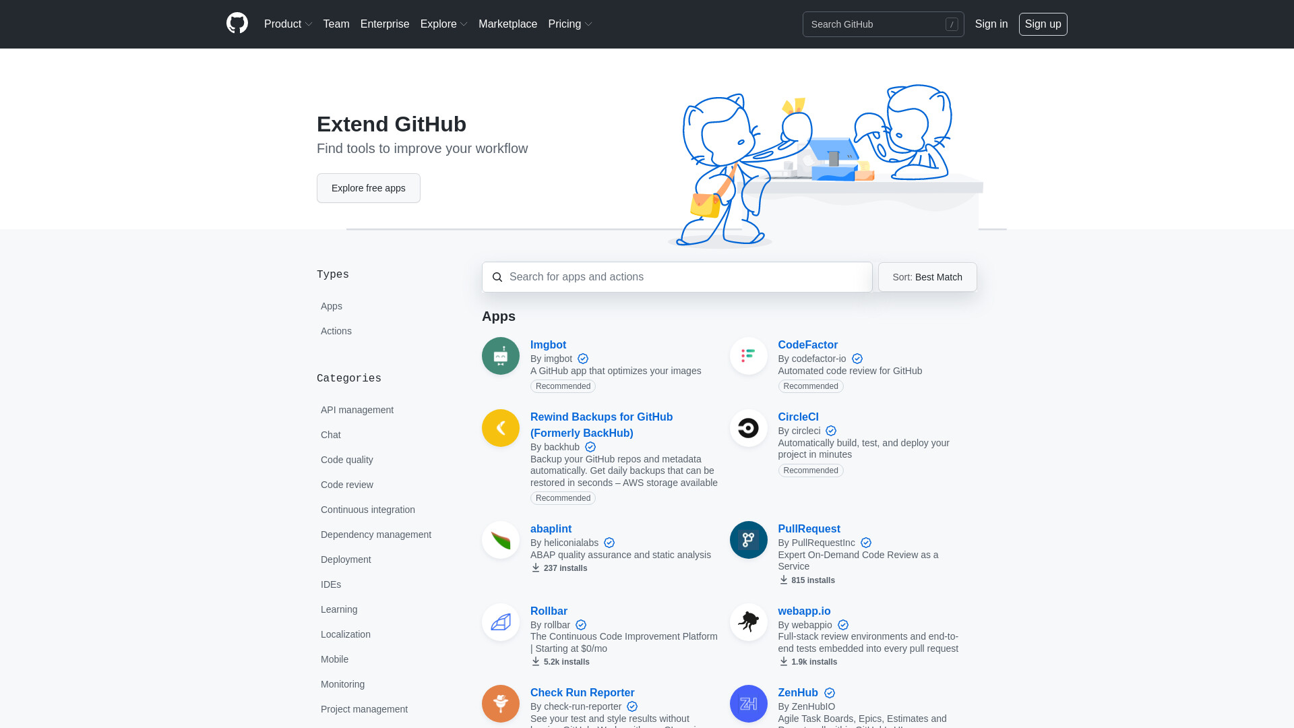Expand the Explore dropdown menu

pos(443,24)
